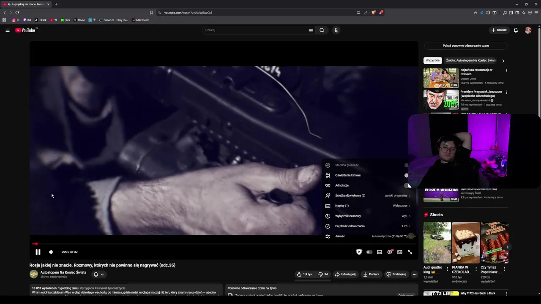Expand polski oryginalny audio chevron
The image size is (541, 304).
(x=410, y=195)
